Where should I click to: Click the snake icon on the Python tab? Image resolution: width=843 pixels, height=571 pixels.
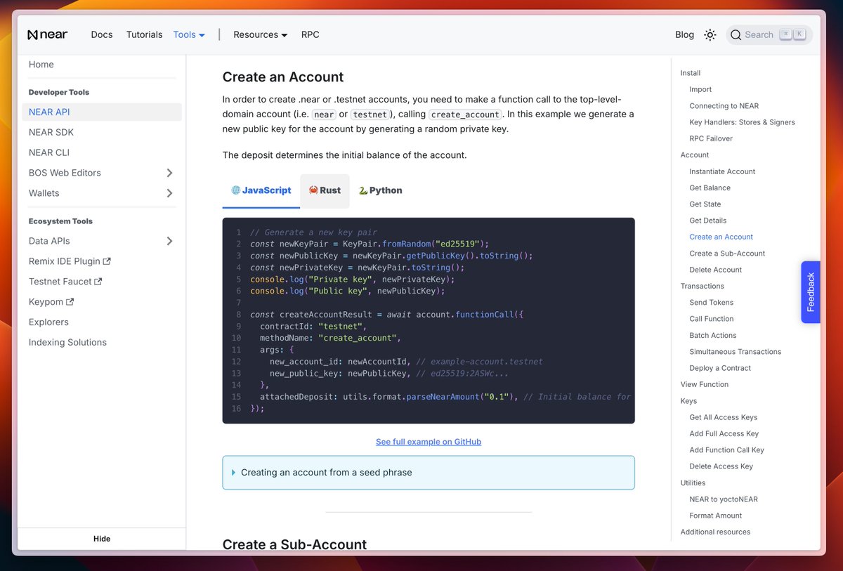363,190
